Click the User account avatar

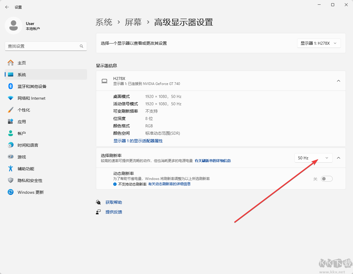14,26
